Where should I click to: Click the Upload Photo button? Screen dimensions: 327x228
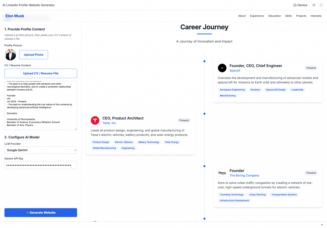click(34, 55)
